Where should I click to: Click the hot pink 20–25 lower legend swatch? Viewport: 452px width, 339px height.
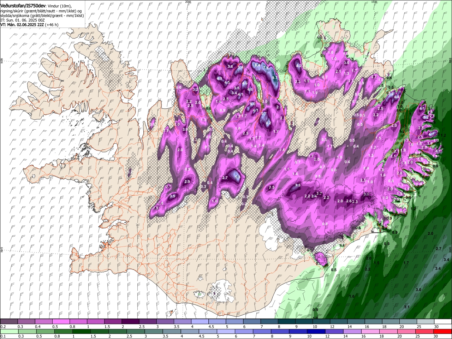pyautogui.click(x=406, y=332)
